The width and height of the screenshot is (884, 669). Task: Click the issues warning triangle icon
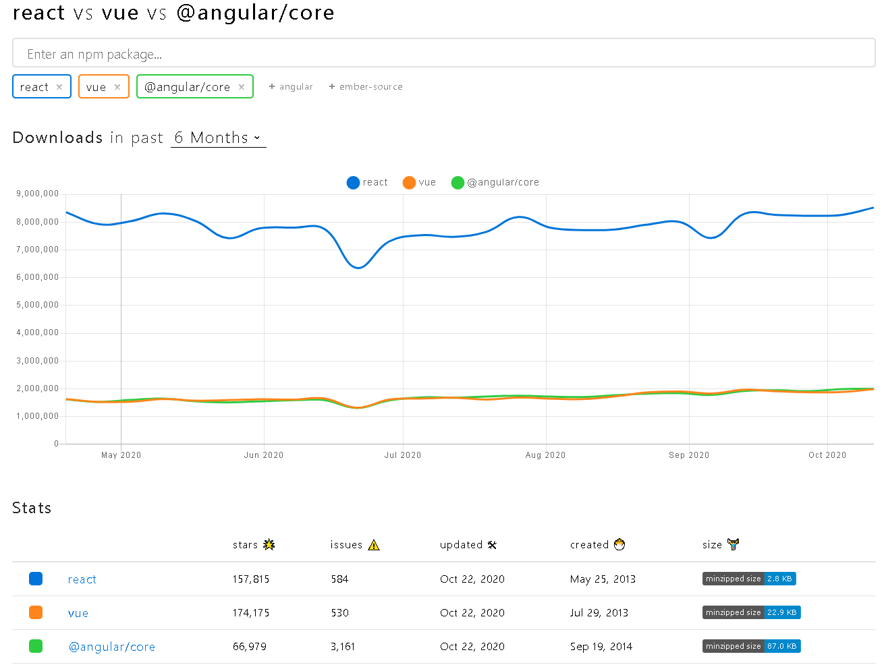(374, 544)
